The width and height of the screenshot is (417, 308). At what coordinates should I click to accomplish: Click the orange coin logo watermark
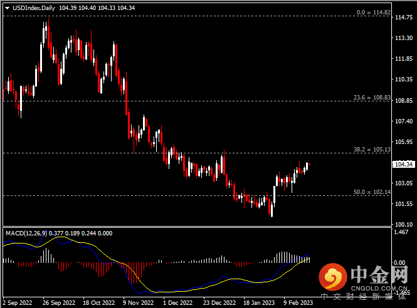pos(334,276)
